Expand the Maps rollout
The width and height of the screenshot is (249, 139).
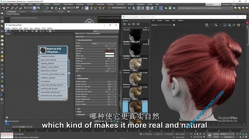(x=79, y=112)
